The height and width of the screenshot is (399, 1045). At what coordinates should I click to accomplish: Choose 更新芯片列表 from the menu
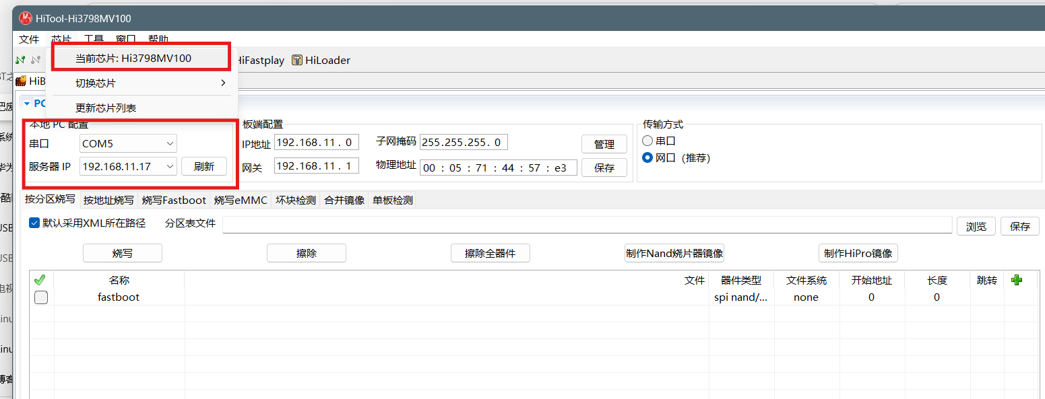106,108
